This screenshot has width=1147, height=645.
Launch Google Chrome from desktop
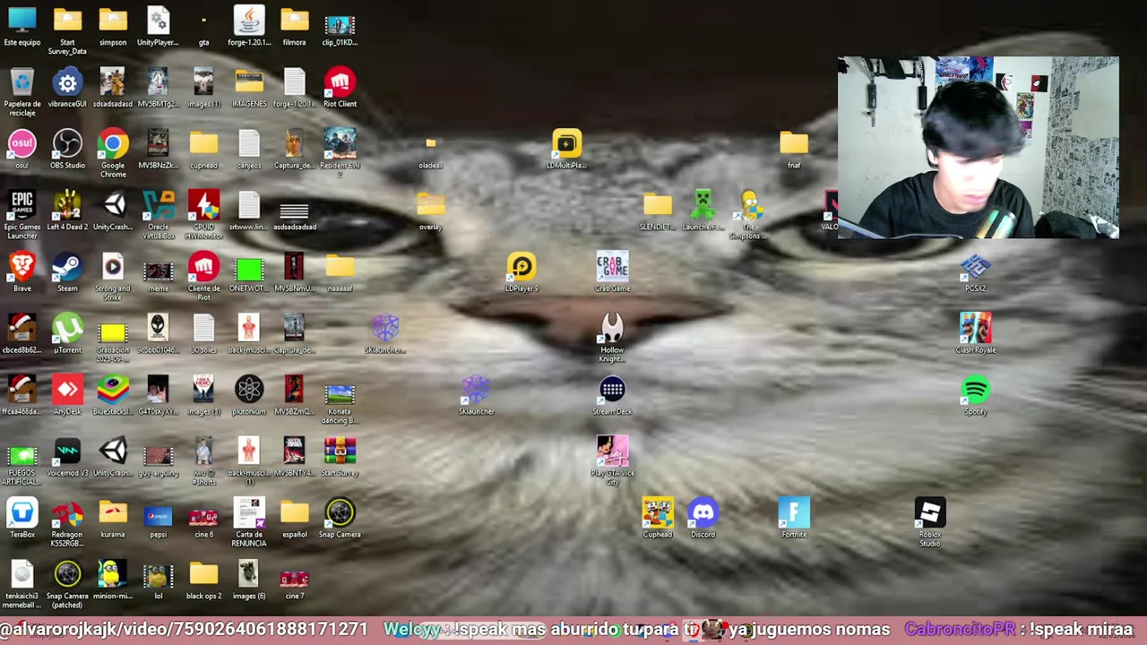113,154
